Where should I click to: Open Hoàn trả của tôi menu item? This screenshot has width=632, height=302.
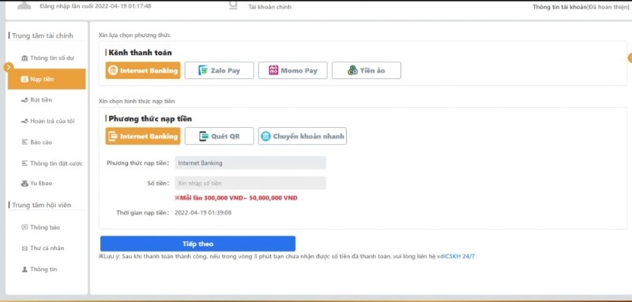pyautogui.click(x=47, y=121)
